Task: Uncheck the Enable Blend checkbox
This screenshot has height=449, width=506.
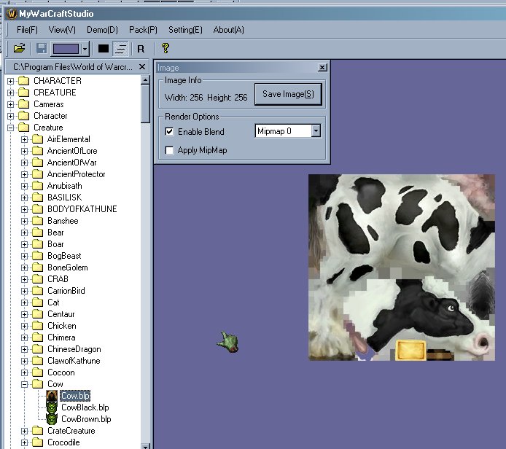Action: coord(169,132)
